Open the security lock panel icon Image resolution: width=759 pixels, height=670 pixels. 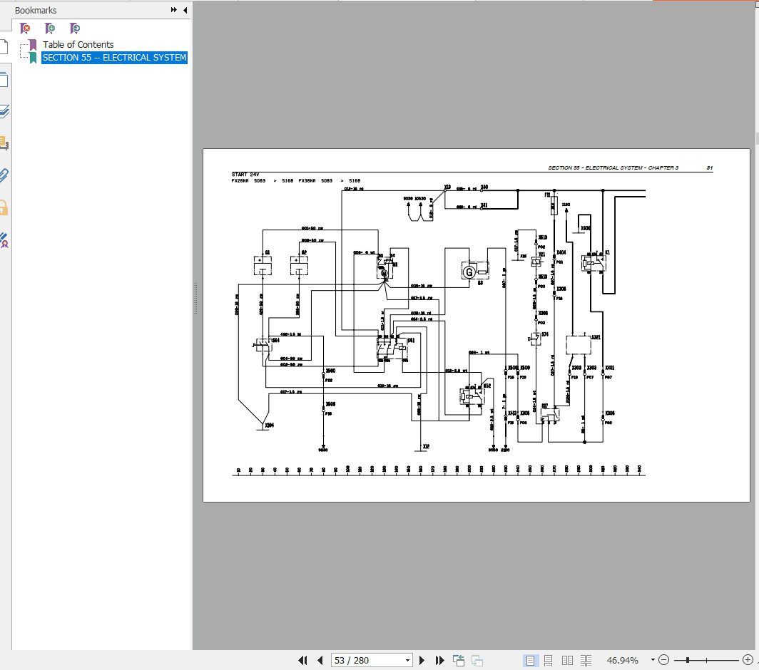[x=4, y=207]
